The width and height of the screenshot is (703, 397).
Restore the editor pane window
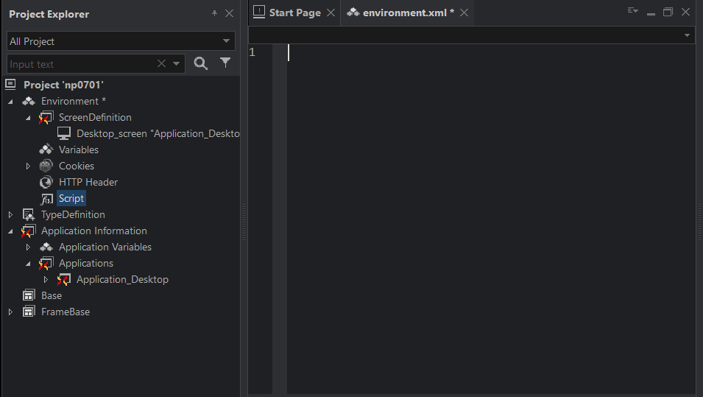(x=668, y=12)
